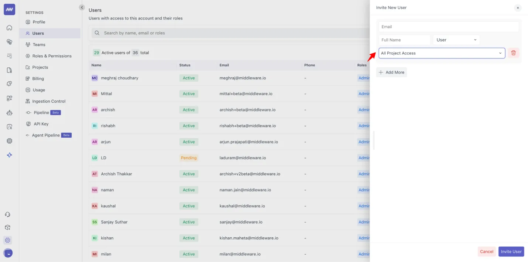Image resolution: width=528 pixels, height=262 pixels.
Task: Click the Phone column header
Action: (310, 65)
